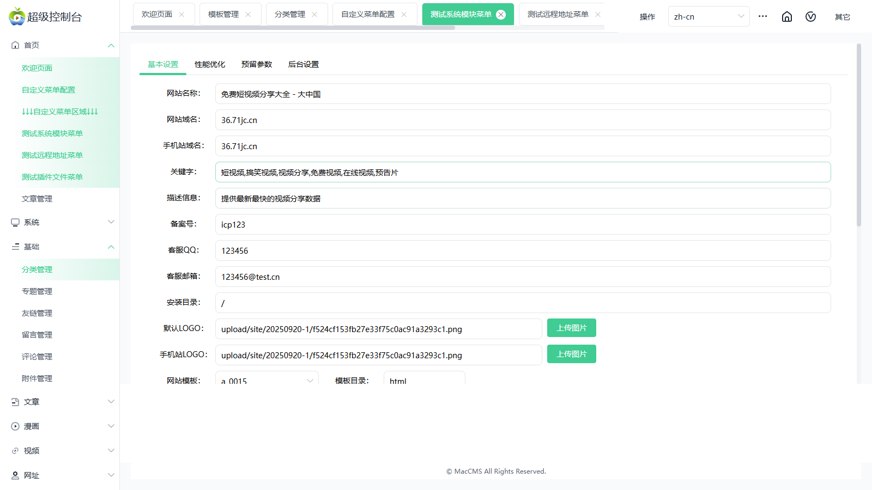
Task: Open 友链管理 in the sidebar
Action: pos(37,313)
